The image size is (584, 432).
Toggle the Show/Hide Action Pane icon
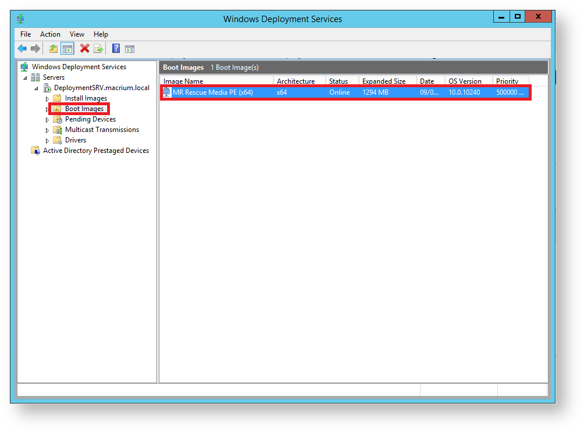130,49
